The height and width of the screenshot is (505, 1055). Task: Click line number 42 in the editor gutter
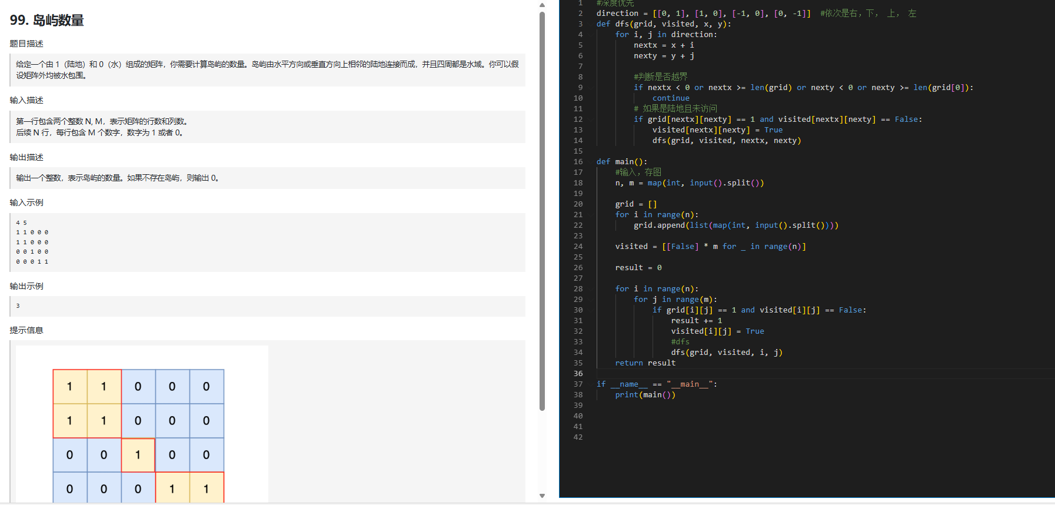[x=578, y=437]
